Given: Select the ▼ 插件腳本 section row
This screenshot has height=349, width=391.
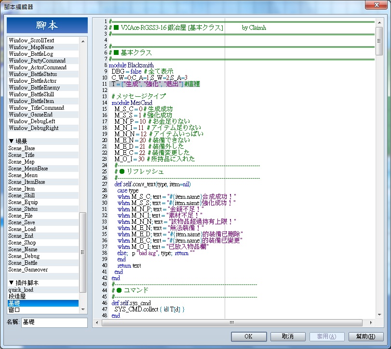Looking at the screenshot, I should 43,283.
